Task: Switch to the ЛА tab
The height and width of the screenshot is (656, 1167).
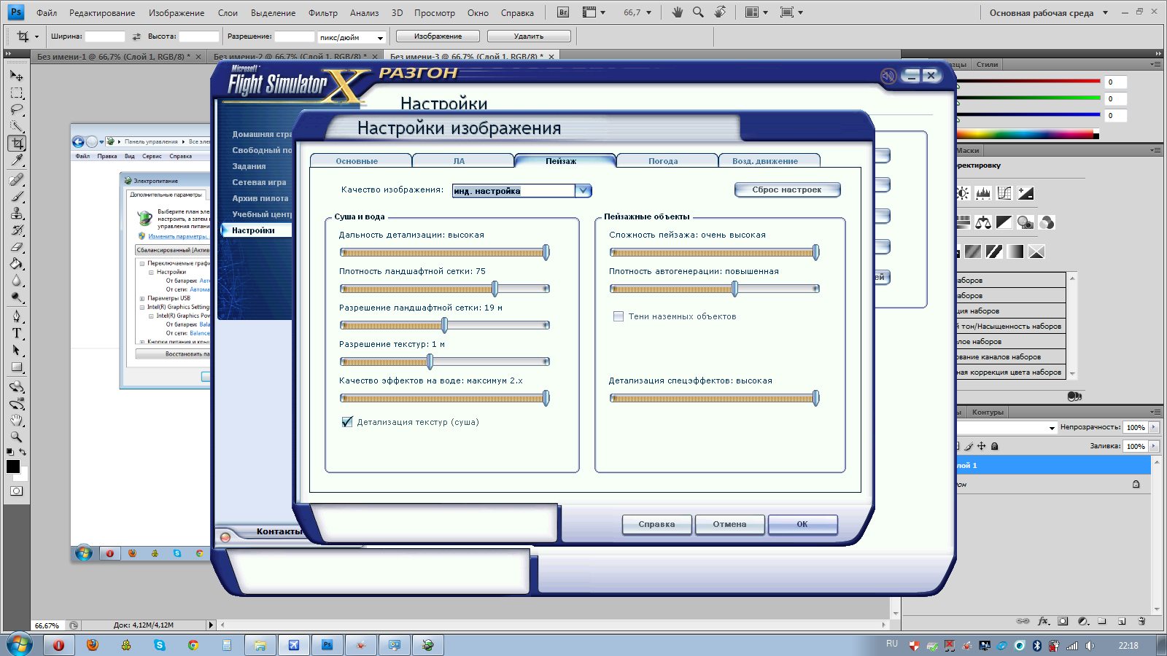Action: (459, 161)
